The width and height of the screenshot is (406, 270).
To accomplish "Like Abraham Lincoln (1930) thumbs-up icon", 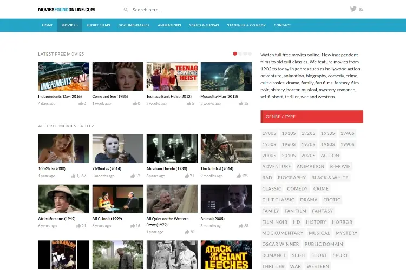I will pos(187,175).
